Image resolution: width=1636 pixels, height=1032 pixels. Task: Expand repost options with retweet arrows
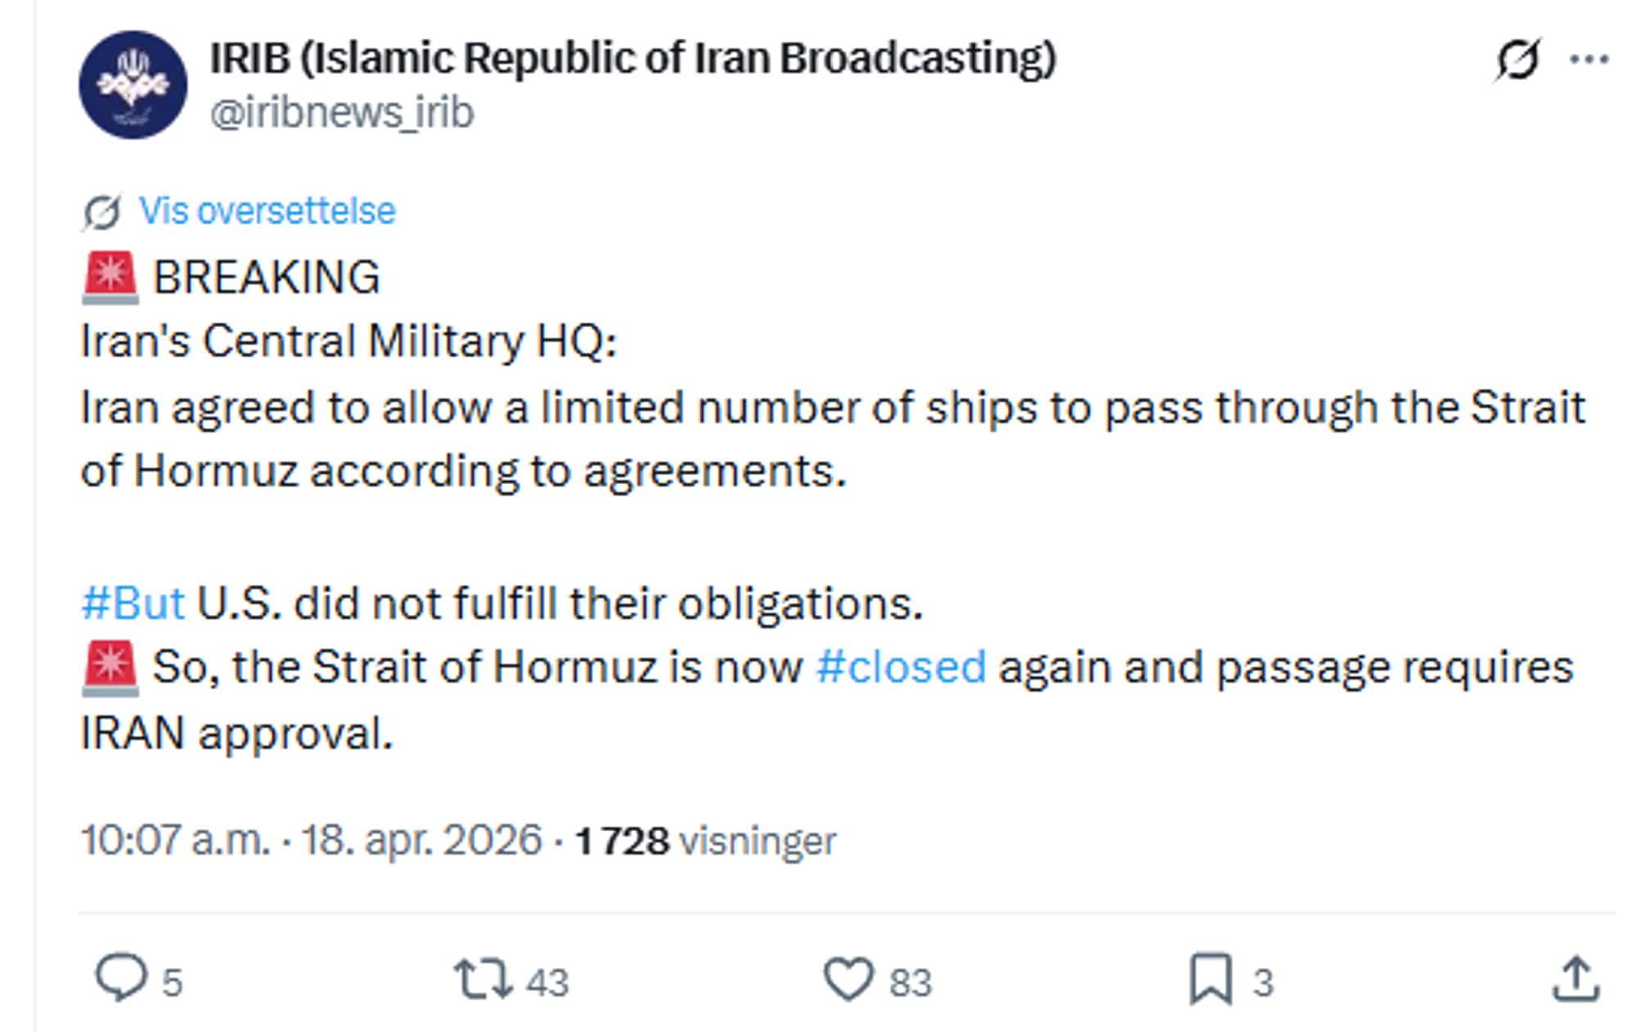pos(484,975)
